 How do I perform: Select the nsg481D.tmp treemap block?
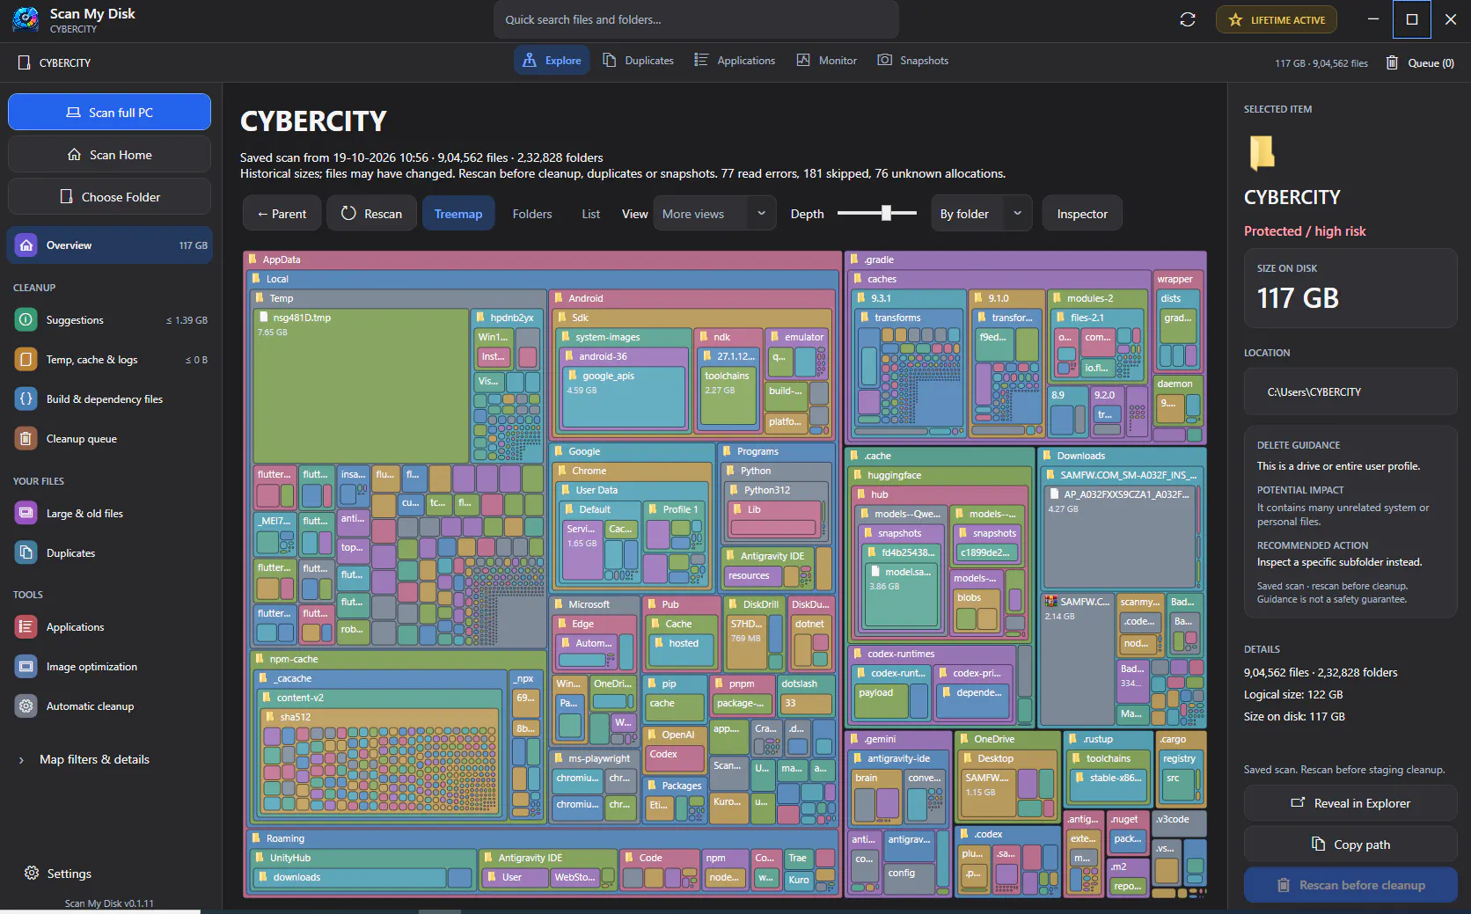361,385
